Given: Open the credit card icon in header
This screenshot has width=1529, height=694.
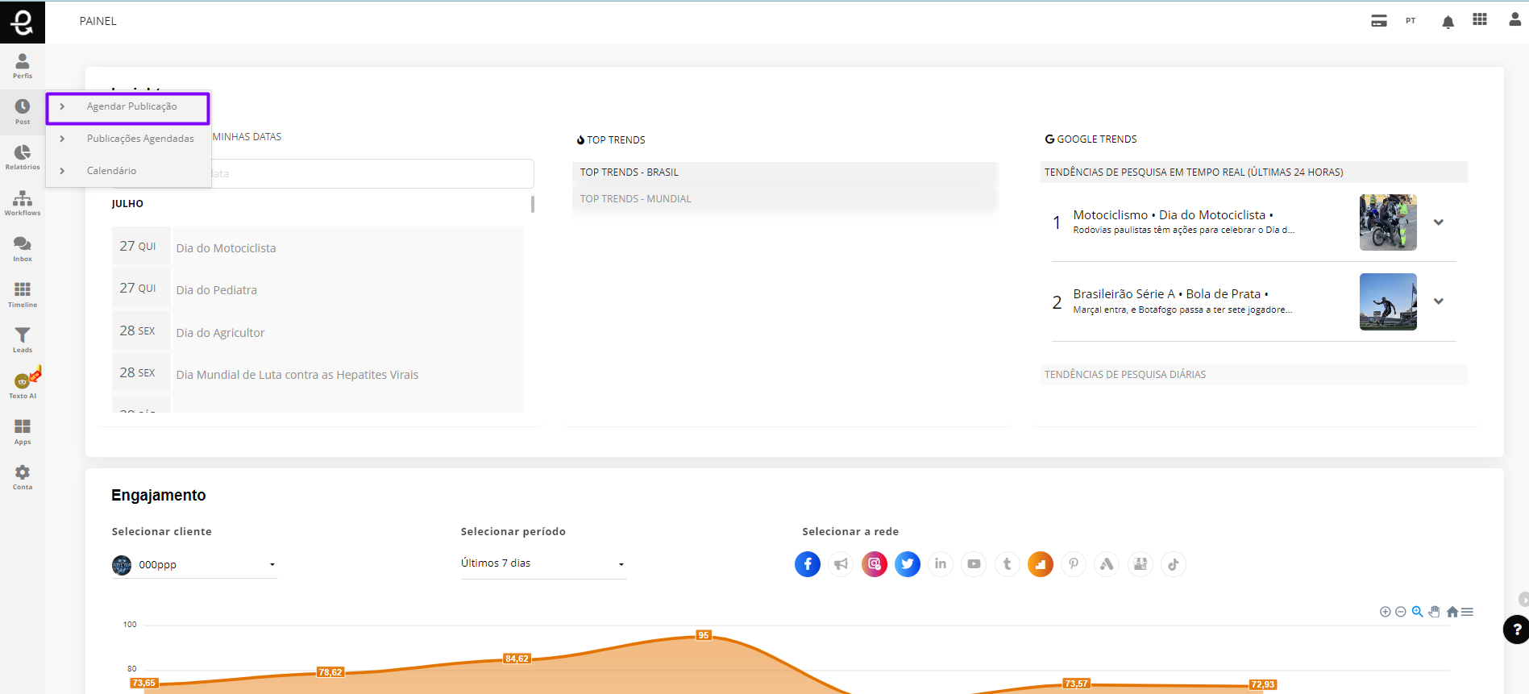Looking at the screenshot, I should click(1379, 21).
